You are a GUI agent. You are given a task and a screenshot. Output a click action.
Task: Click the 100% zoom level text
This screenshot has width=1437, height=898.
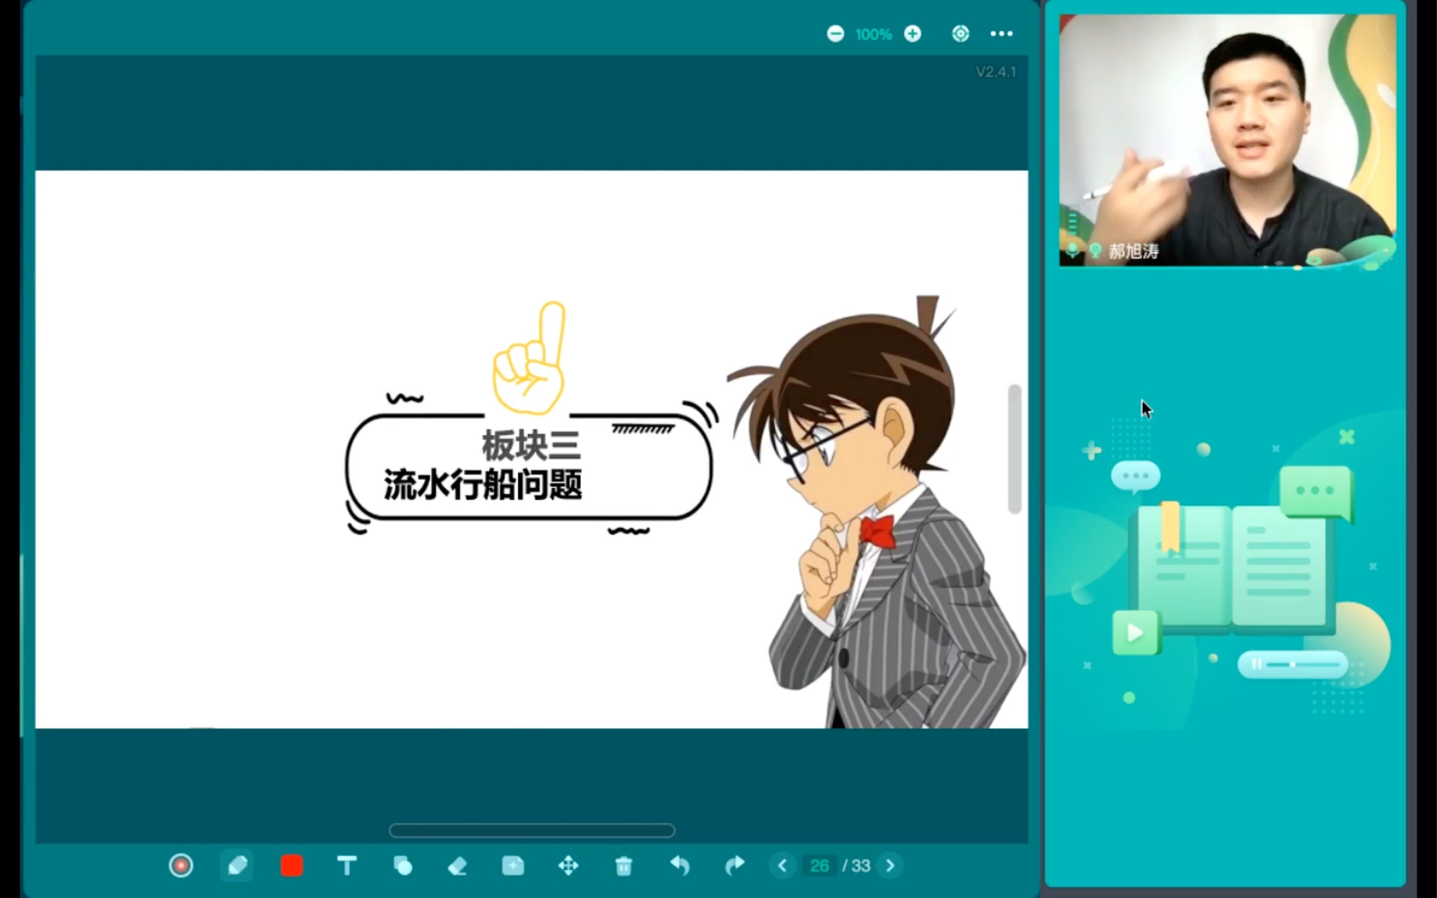tap(874, 34)
